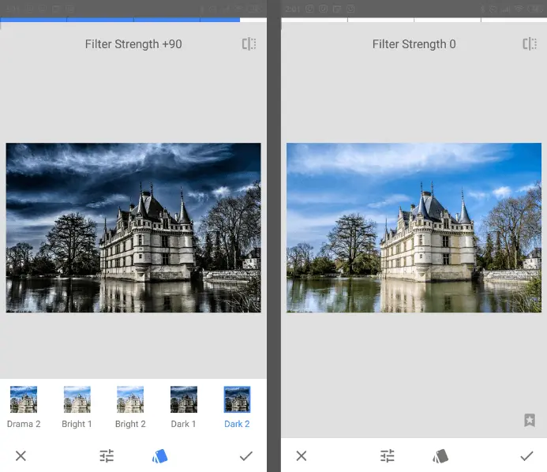The height and width of the screenshot is (472, 547).
Task: Tap the compare icon beside Filter Strength 0
Action: [529, 44]
